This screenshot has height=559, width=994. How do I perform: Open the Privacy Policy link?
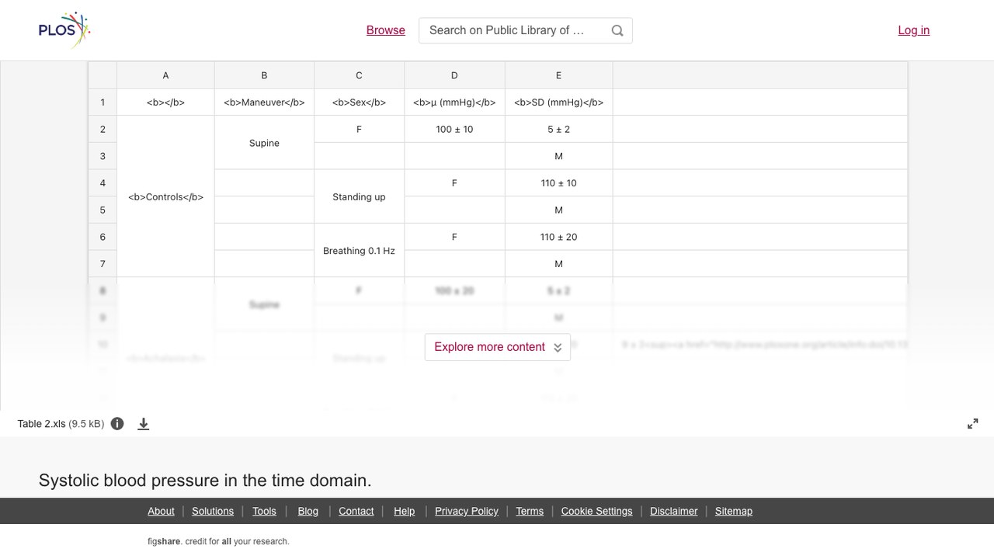click(467, 511)
